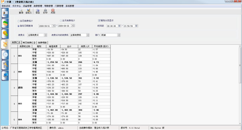Viewport: 242px width, 130px height.
Task: Open start date 2009-09-01 dropdown arrow
Action: 53,26
